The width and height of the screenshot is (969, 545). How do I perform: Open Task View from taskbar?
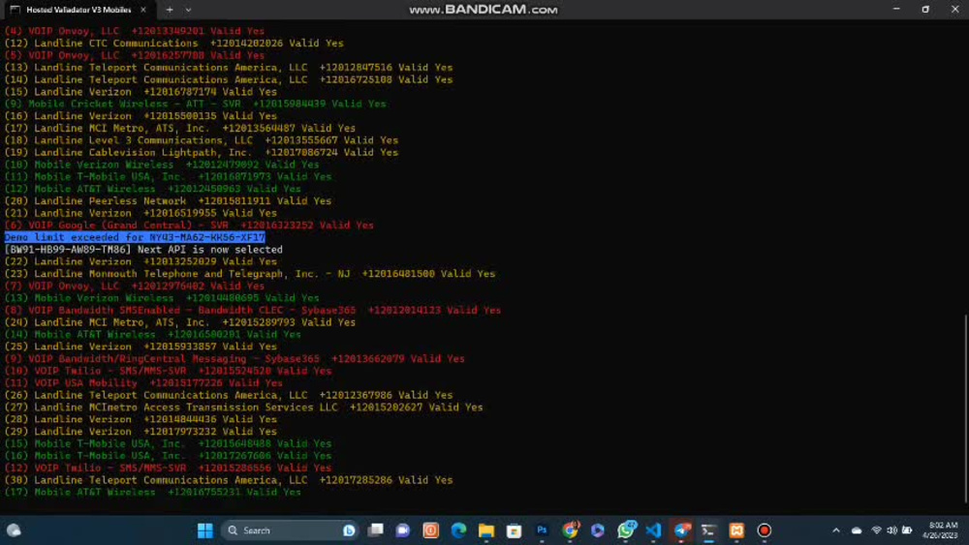tap(375, 530)
